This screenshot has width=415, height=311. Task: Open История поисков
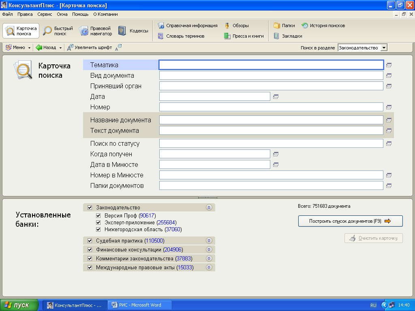(323, 26)
